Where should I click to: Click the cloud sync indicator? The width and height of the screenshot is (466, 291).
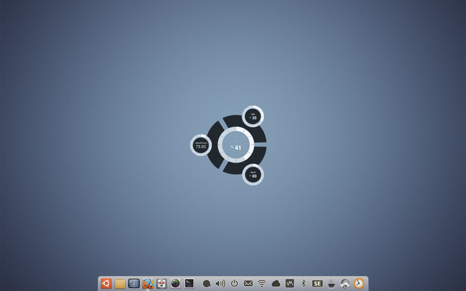[276, 283]
